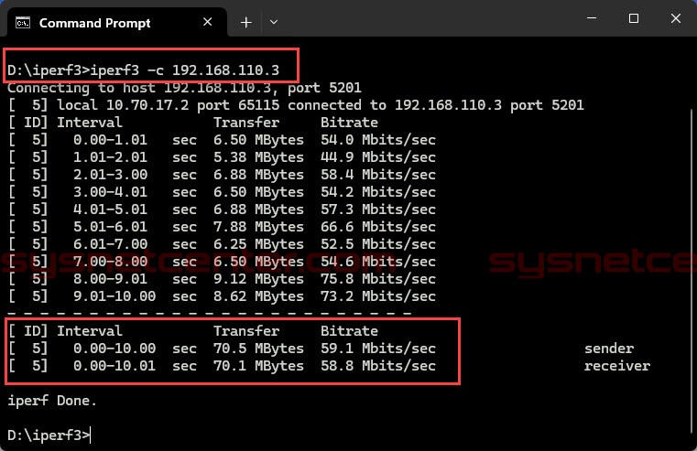This screenshot has height=451, width=697.
Task: Click the '5.01-6.01' interval
Action: 110,226
